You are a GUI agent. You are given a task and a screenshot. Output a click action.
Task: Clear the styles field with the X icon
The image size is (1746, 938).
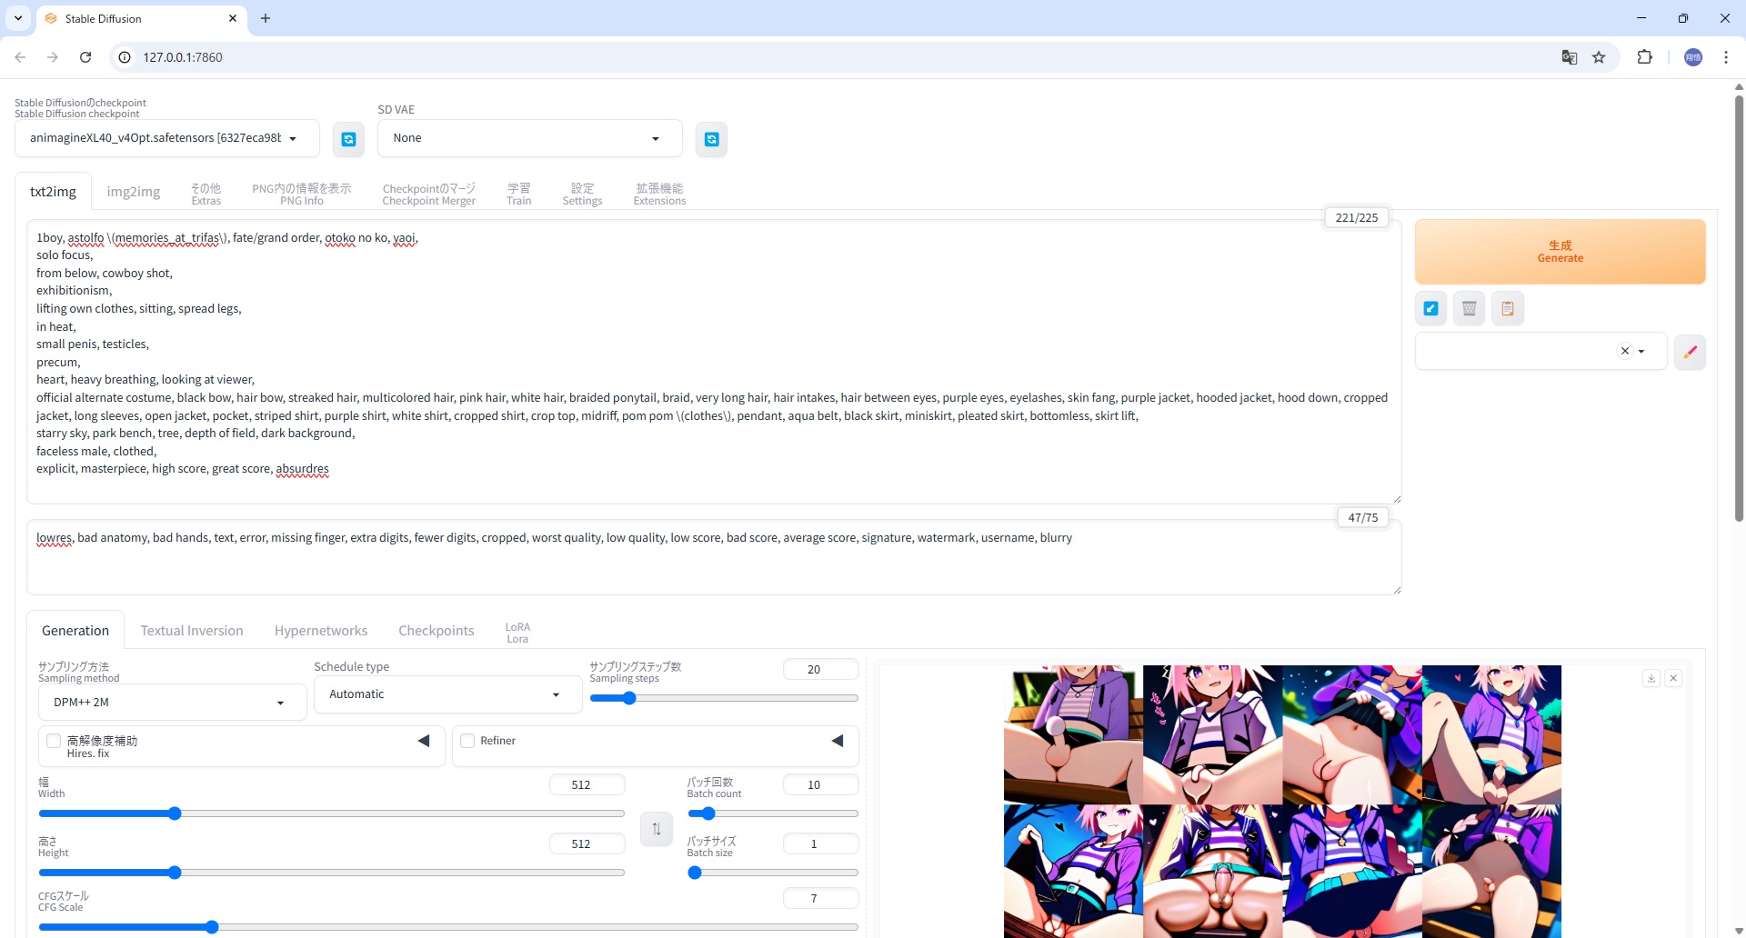tap(1625, 351)
